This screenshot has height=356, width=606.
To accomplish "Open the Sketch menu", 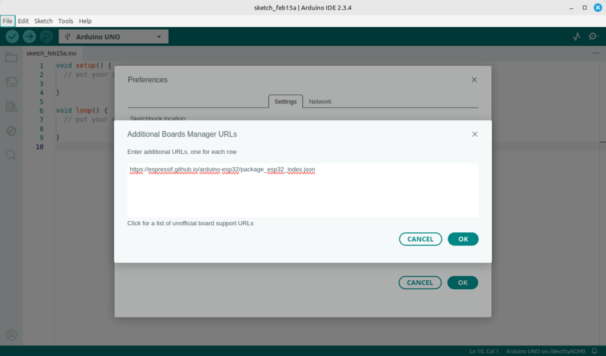I will 43,21.
